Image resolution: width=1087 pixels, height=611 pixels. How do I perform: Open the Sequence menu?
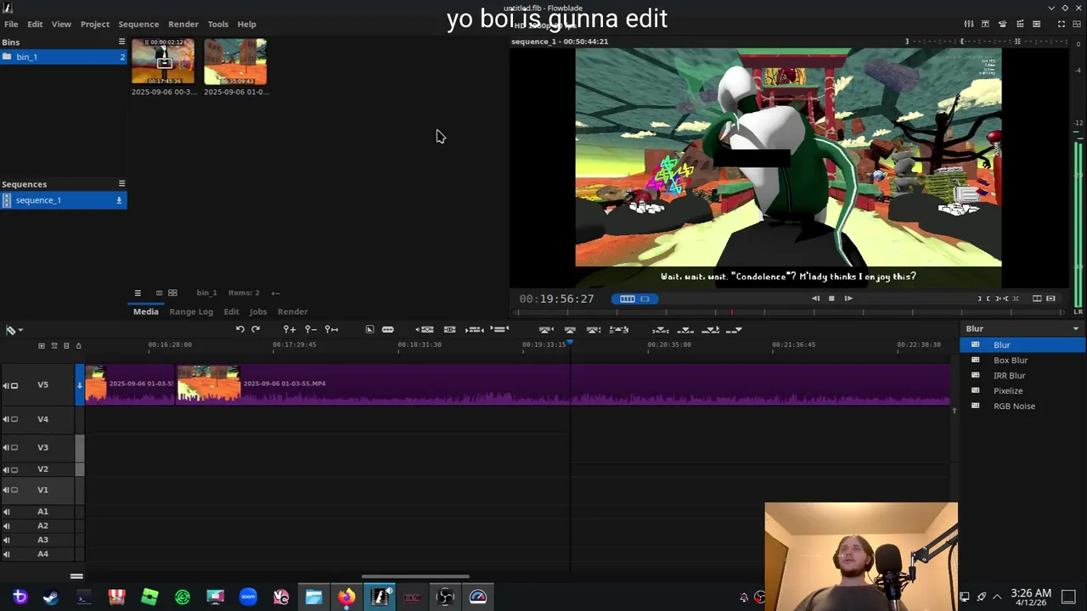click(138, 24)
